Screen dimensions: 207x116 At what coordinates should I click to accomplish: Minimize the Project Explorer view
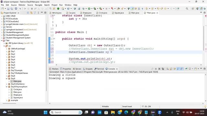tap(42, 13)
